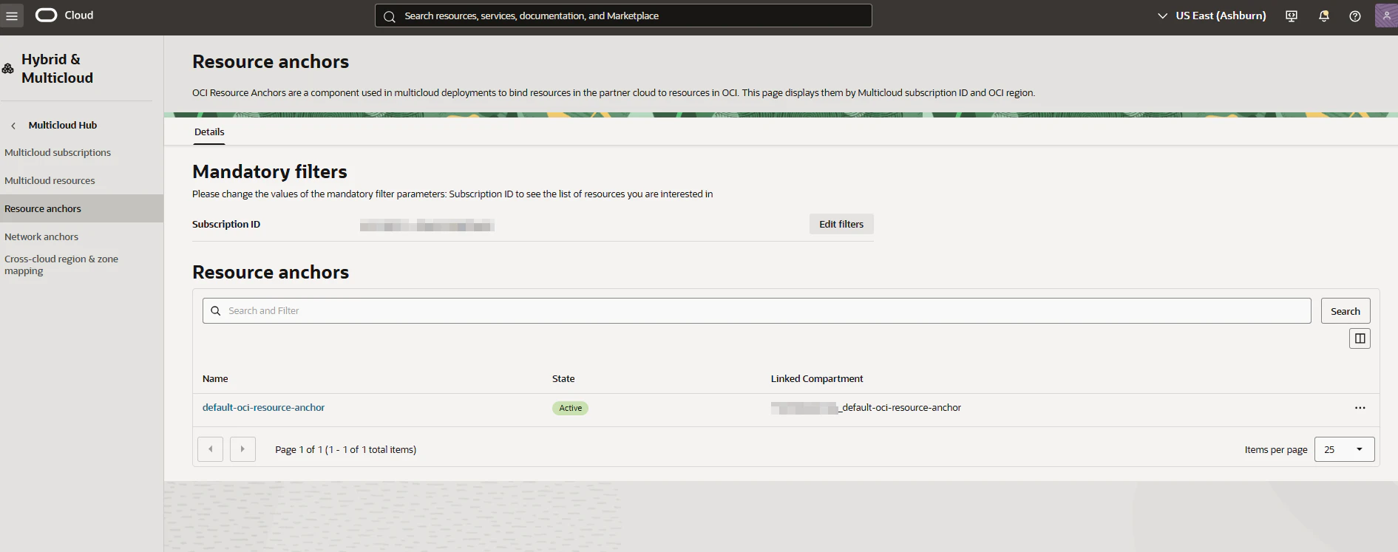The height and width of the screenshot is (552, 1398).
Task: Click the Active state badge
Action: point(570,408)
